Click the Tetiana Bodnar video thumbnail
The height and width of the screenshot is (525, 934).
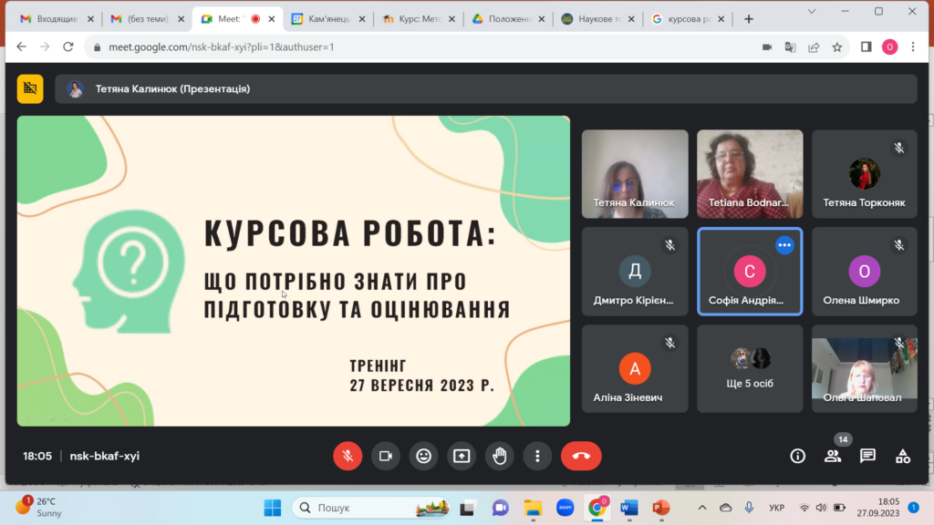pos(750,173)
